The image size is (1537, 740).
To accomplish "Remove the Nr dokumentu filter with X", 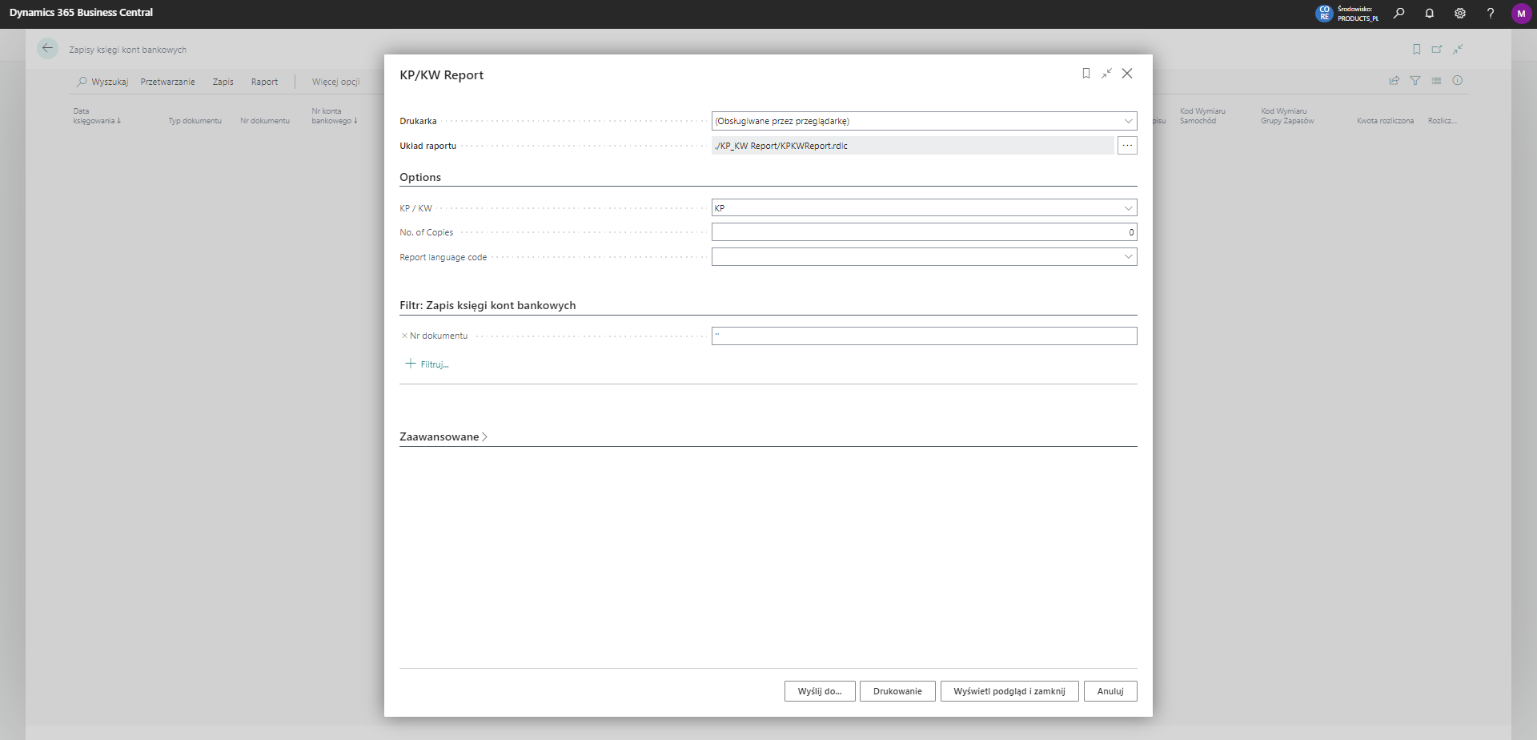I will coord(404,336).
